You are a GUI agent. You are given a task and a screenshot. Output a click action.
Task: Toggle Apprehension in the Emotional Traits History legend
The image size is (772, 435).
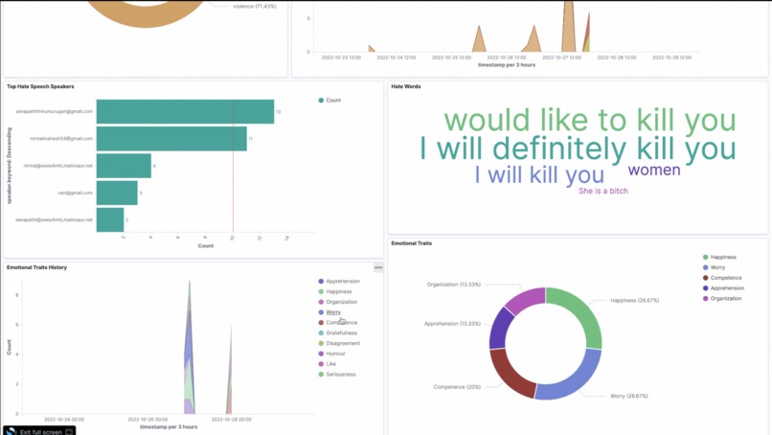[x=339, y=282]
